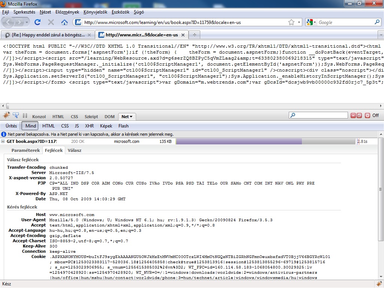Click the purple request timeline bar
384x288 pixels.
tap(239, 141)
